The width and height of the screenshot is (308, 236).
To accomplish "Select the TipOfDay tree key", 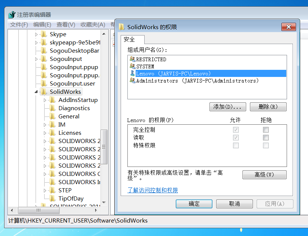I will [x=71, y=199].
